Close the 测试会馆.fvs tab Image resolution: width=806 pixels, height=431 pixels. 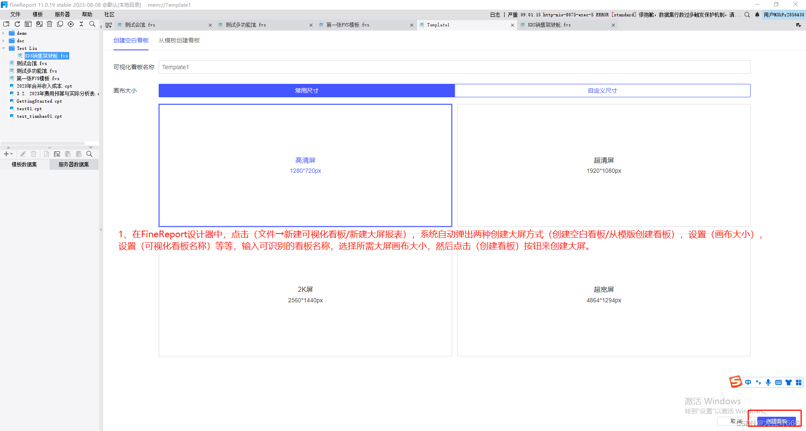(210, 25)
